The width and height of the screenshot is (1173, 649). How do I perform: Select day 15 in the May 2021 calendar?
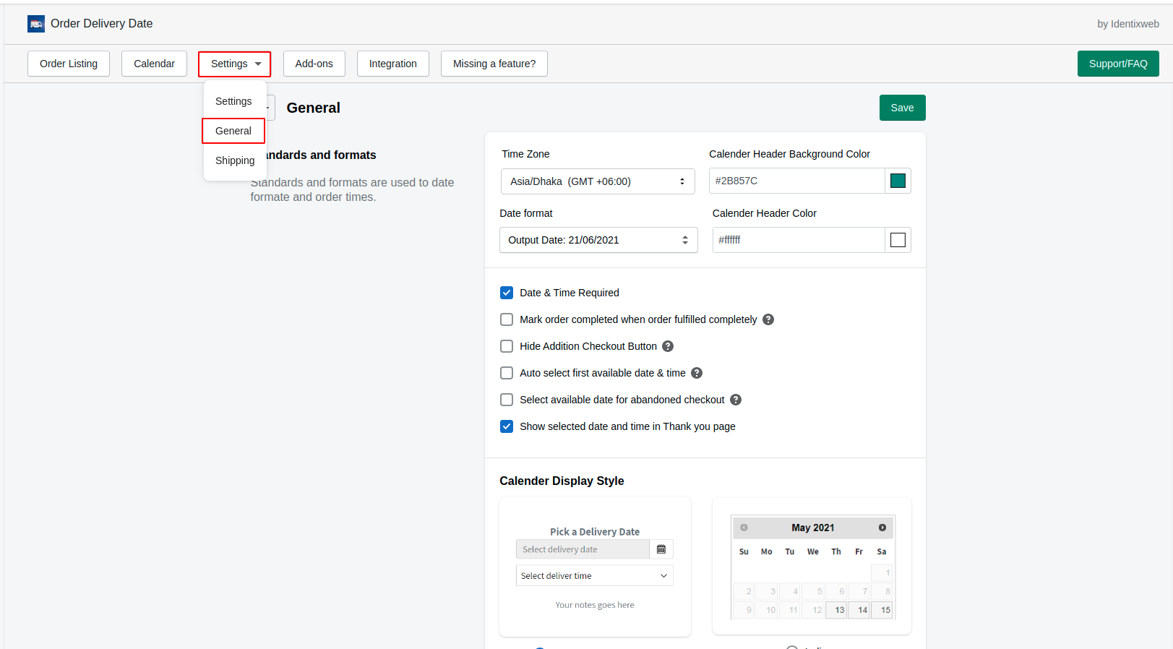click(882, 610)
